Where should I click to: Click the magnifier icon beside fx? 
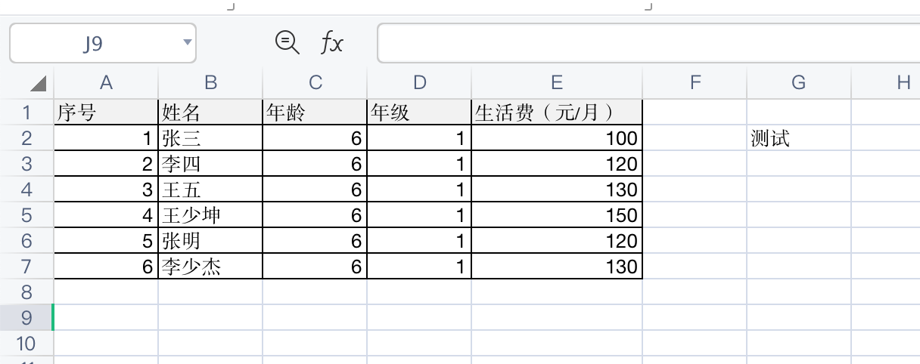pos(287,42)
